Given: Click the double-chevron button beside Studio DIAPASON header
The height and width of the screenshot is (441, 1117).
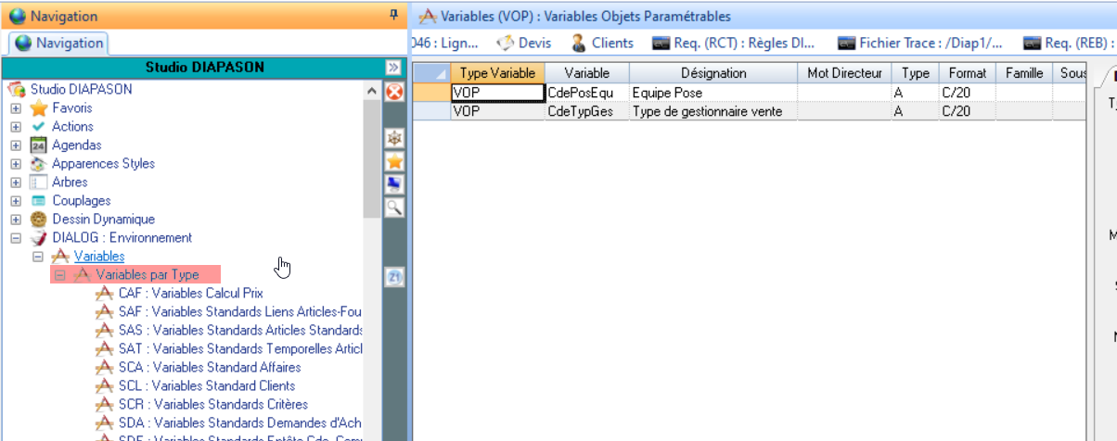Looking at the screenshot, I should [x=393, y=68].
